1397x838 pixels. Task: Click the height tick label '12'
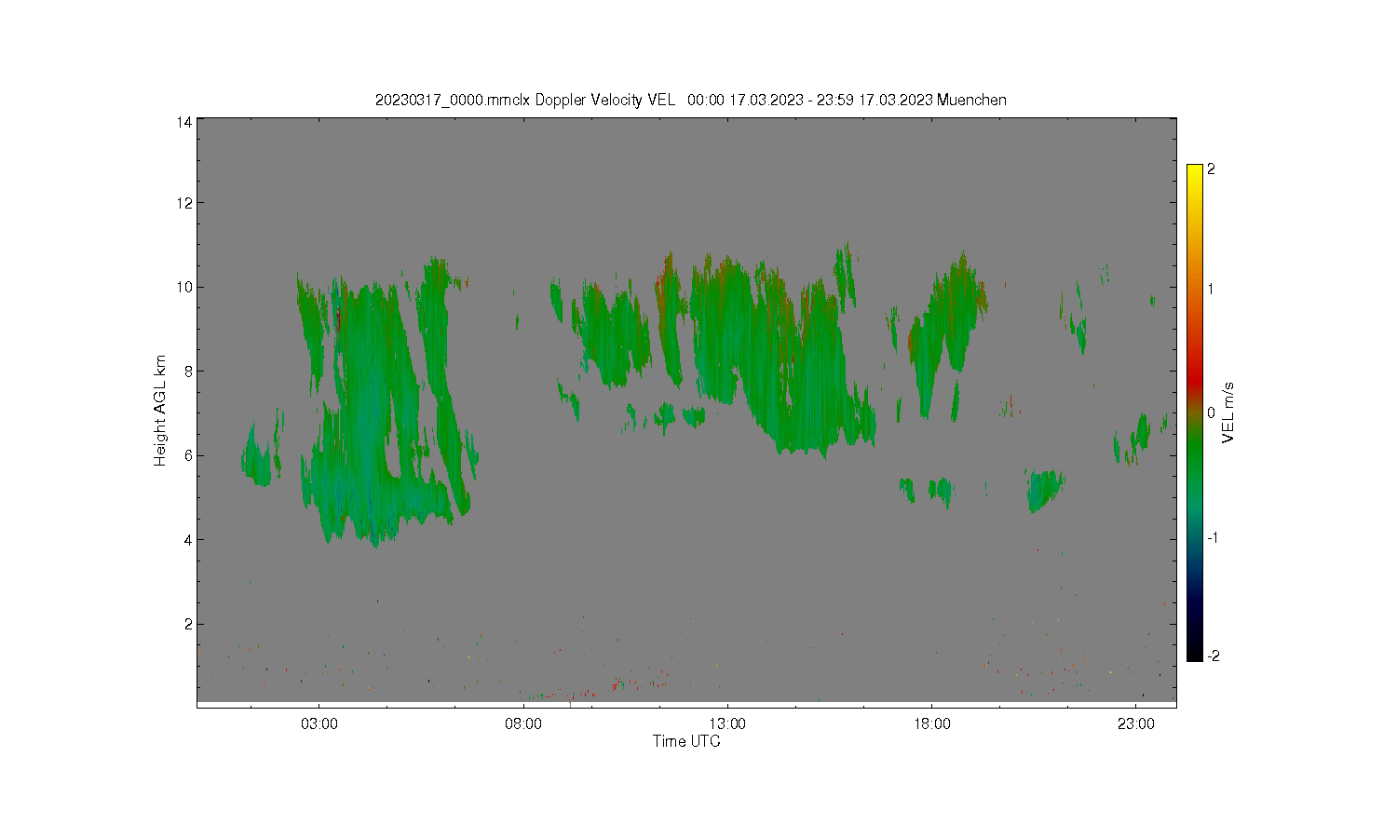pyautogui.click(x=184, y=203)
